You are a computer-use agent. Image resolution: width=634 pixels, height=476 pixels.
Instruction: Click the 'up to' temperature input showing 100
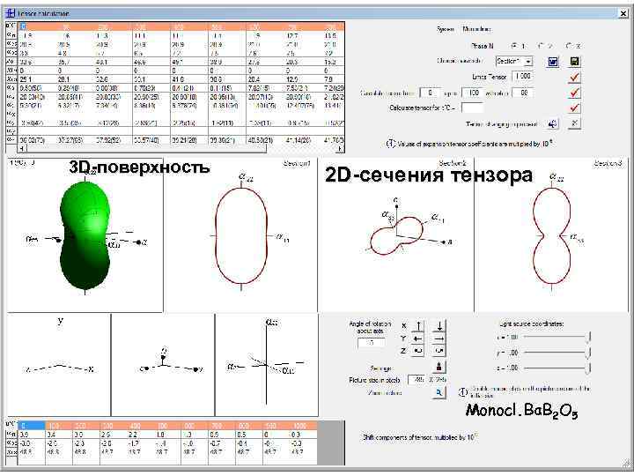point(472,93)
